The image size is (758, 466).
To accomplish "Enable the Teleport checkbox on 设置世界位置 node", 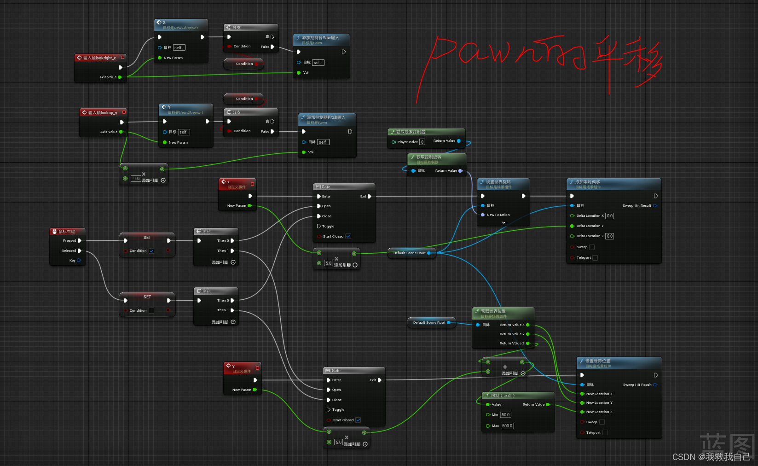I will tap(605, 432).
